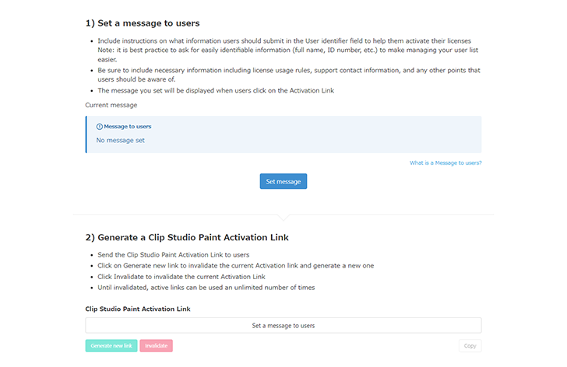
Task: Click the 'Message to users' box title
Action: coord(128,126)
